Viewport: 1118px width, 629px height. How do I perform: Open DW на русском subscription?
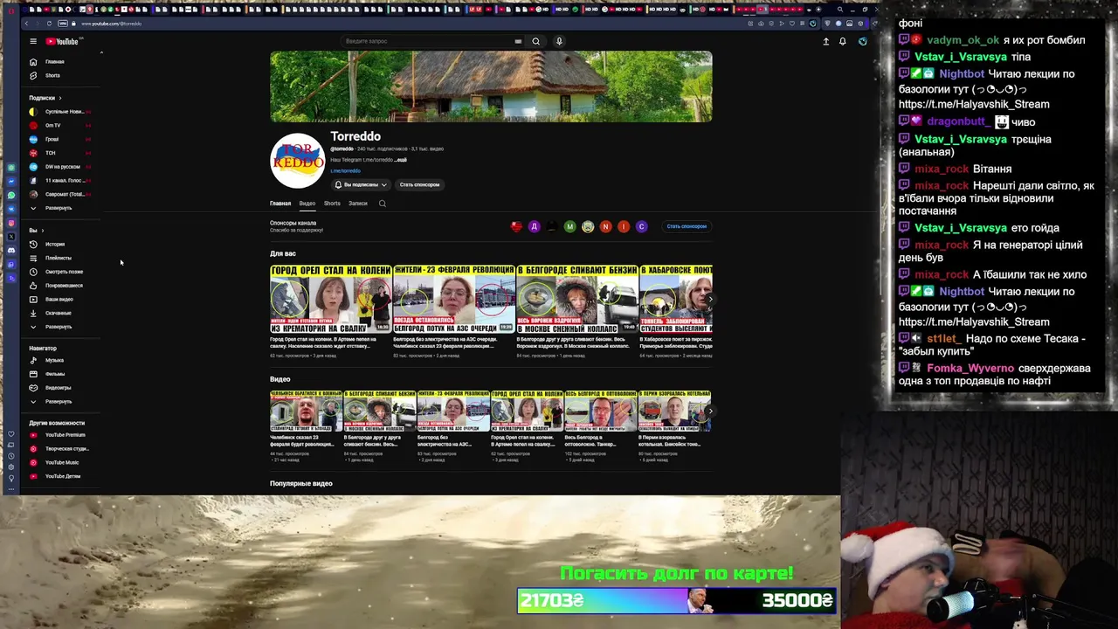(x=59, y=167)
